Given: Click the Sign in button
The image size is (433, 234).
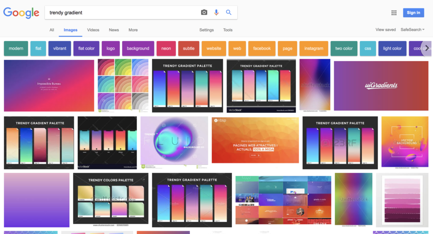Looking at the screenshot, I should tap(414, 13).
